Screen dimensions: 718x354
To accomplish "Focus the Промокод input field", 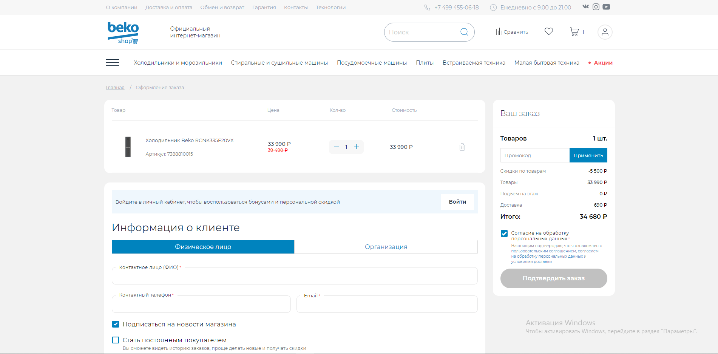I will (x=535, y=155).
